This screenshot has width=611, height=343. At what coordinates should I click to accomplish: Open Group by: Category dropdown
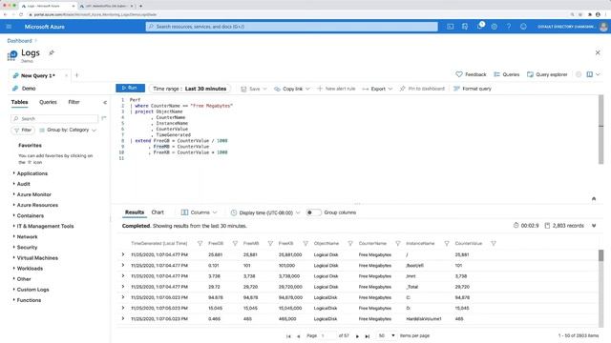point(68,130)
